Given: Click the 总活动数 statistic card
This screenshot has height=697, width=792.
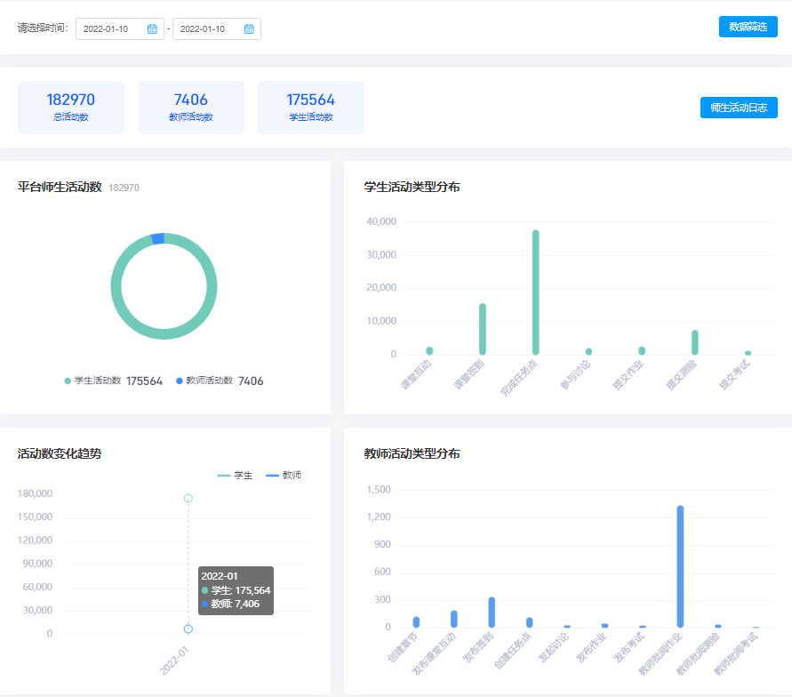Looking at the screenshot, I should (x=71, y=108).
